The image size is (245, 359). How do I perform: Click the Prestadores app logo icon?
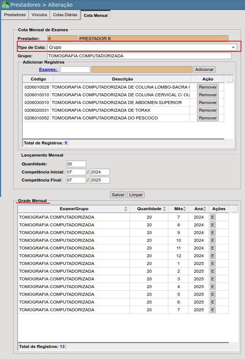click(6, 4)
